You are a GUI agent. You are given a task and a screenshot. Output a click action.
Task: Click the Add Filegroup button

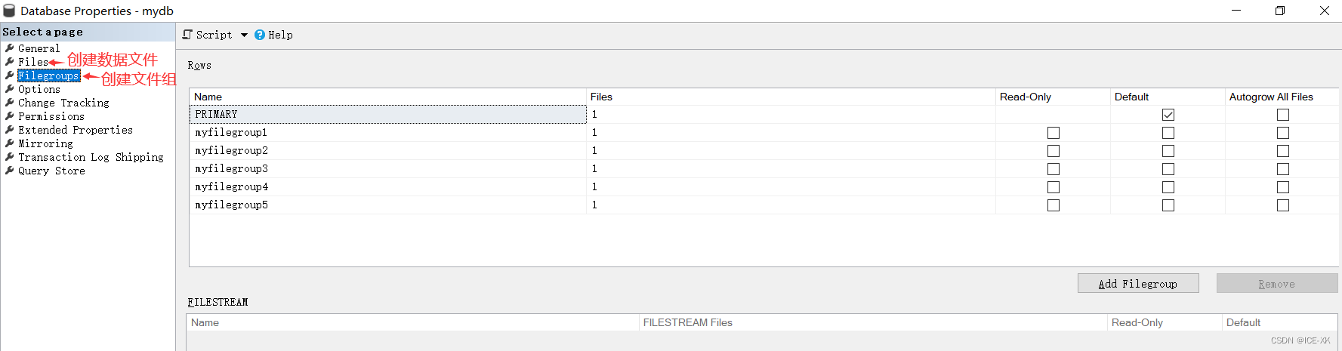(x=1137, y=284)
